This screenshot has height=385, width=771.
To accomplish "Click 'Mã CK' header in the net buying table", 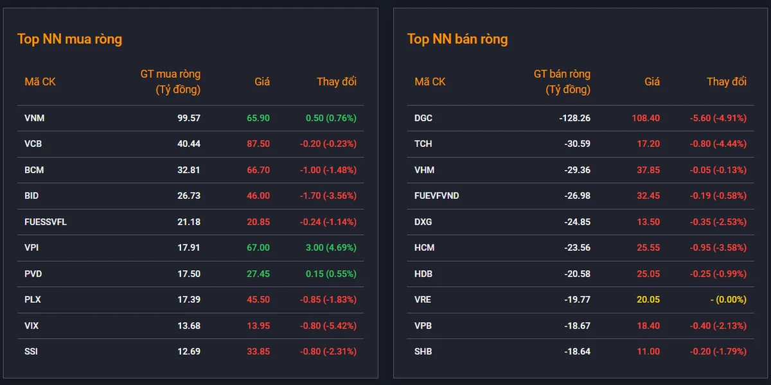I will click(x=40, y=81).
